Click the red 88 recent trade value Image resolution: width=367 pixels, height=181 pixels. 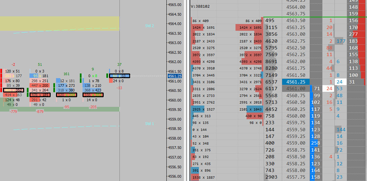[329, 48]
